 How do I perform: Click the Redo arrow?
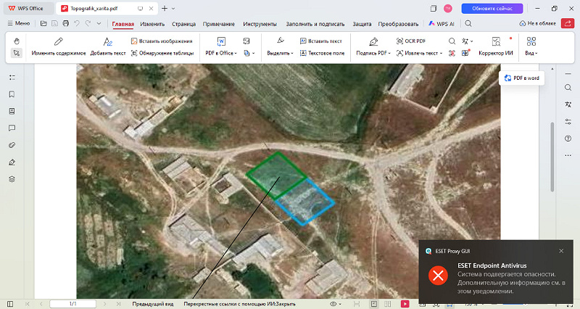tap(88, 23)
